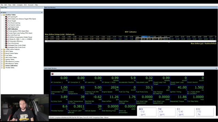The image size is (218, 122).
Task: Open the Help menu
Action: [x=36, y=5]
